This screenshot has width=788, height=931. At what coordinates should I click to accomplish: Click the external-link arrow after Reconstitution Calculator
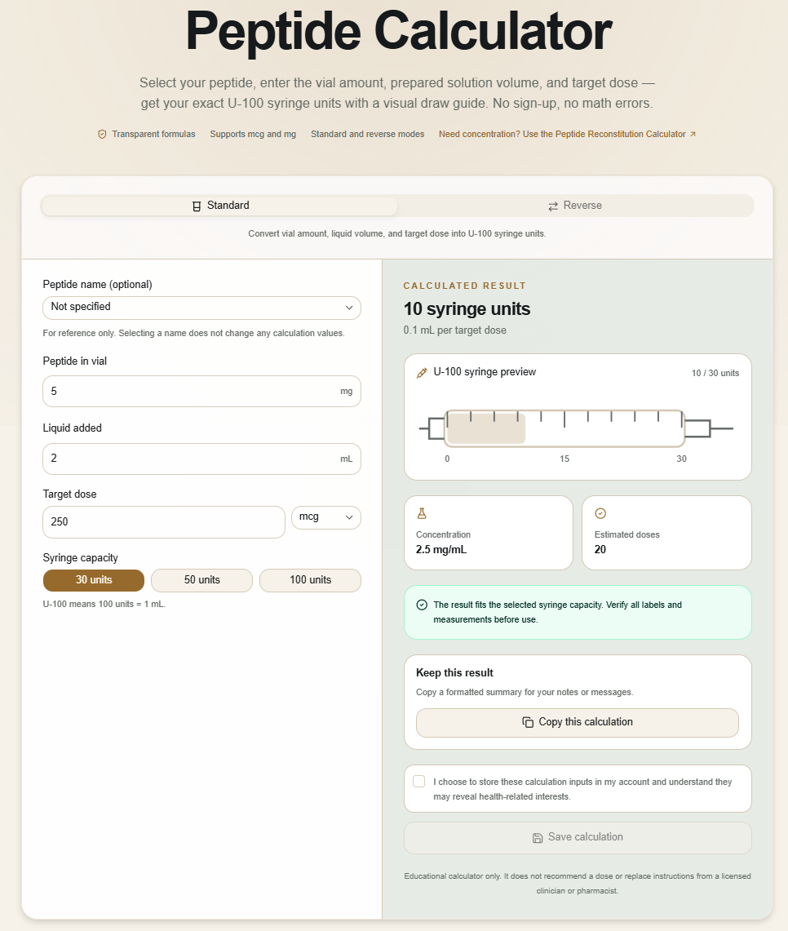[693, 134]
